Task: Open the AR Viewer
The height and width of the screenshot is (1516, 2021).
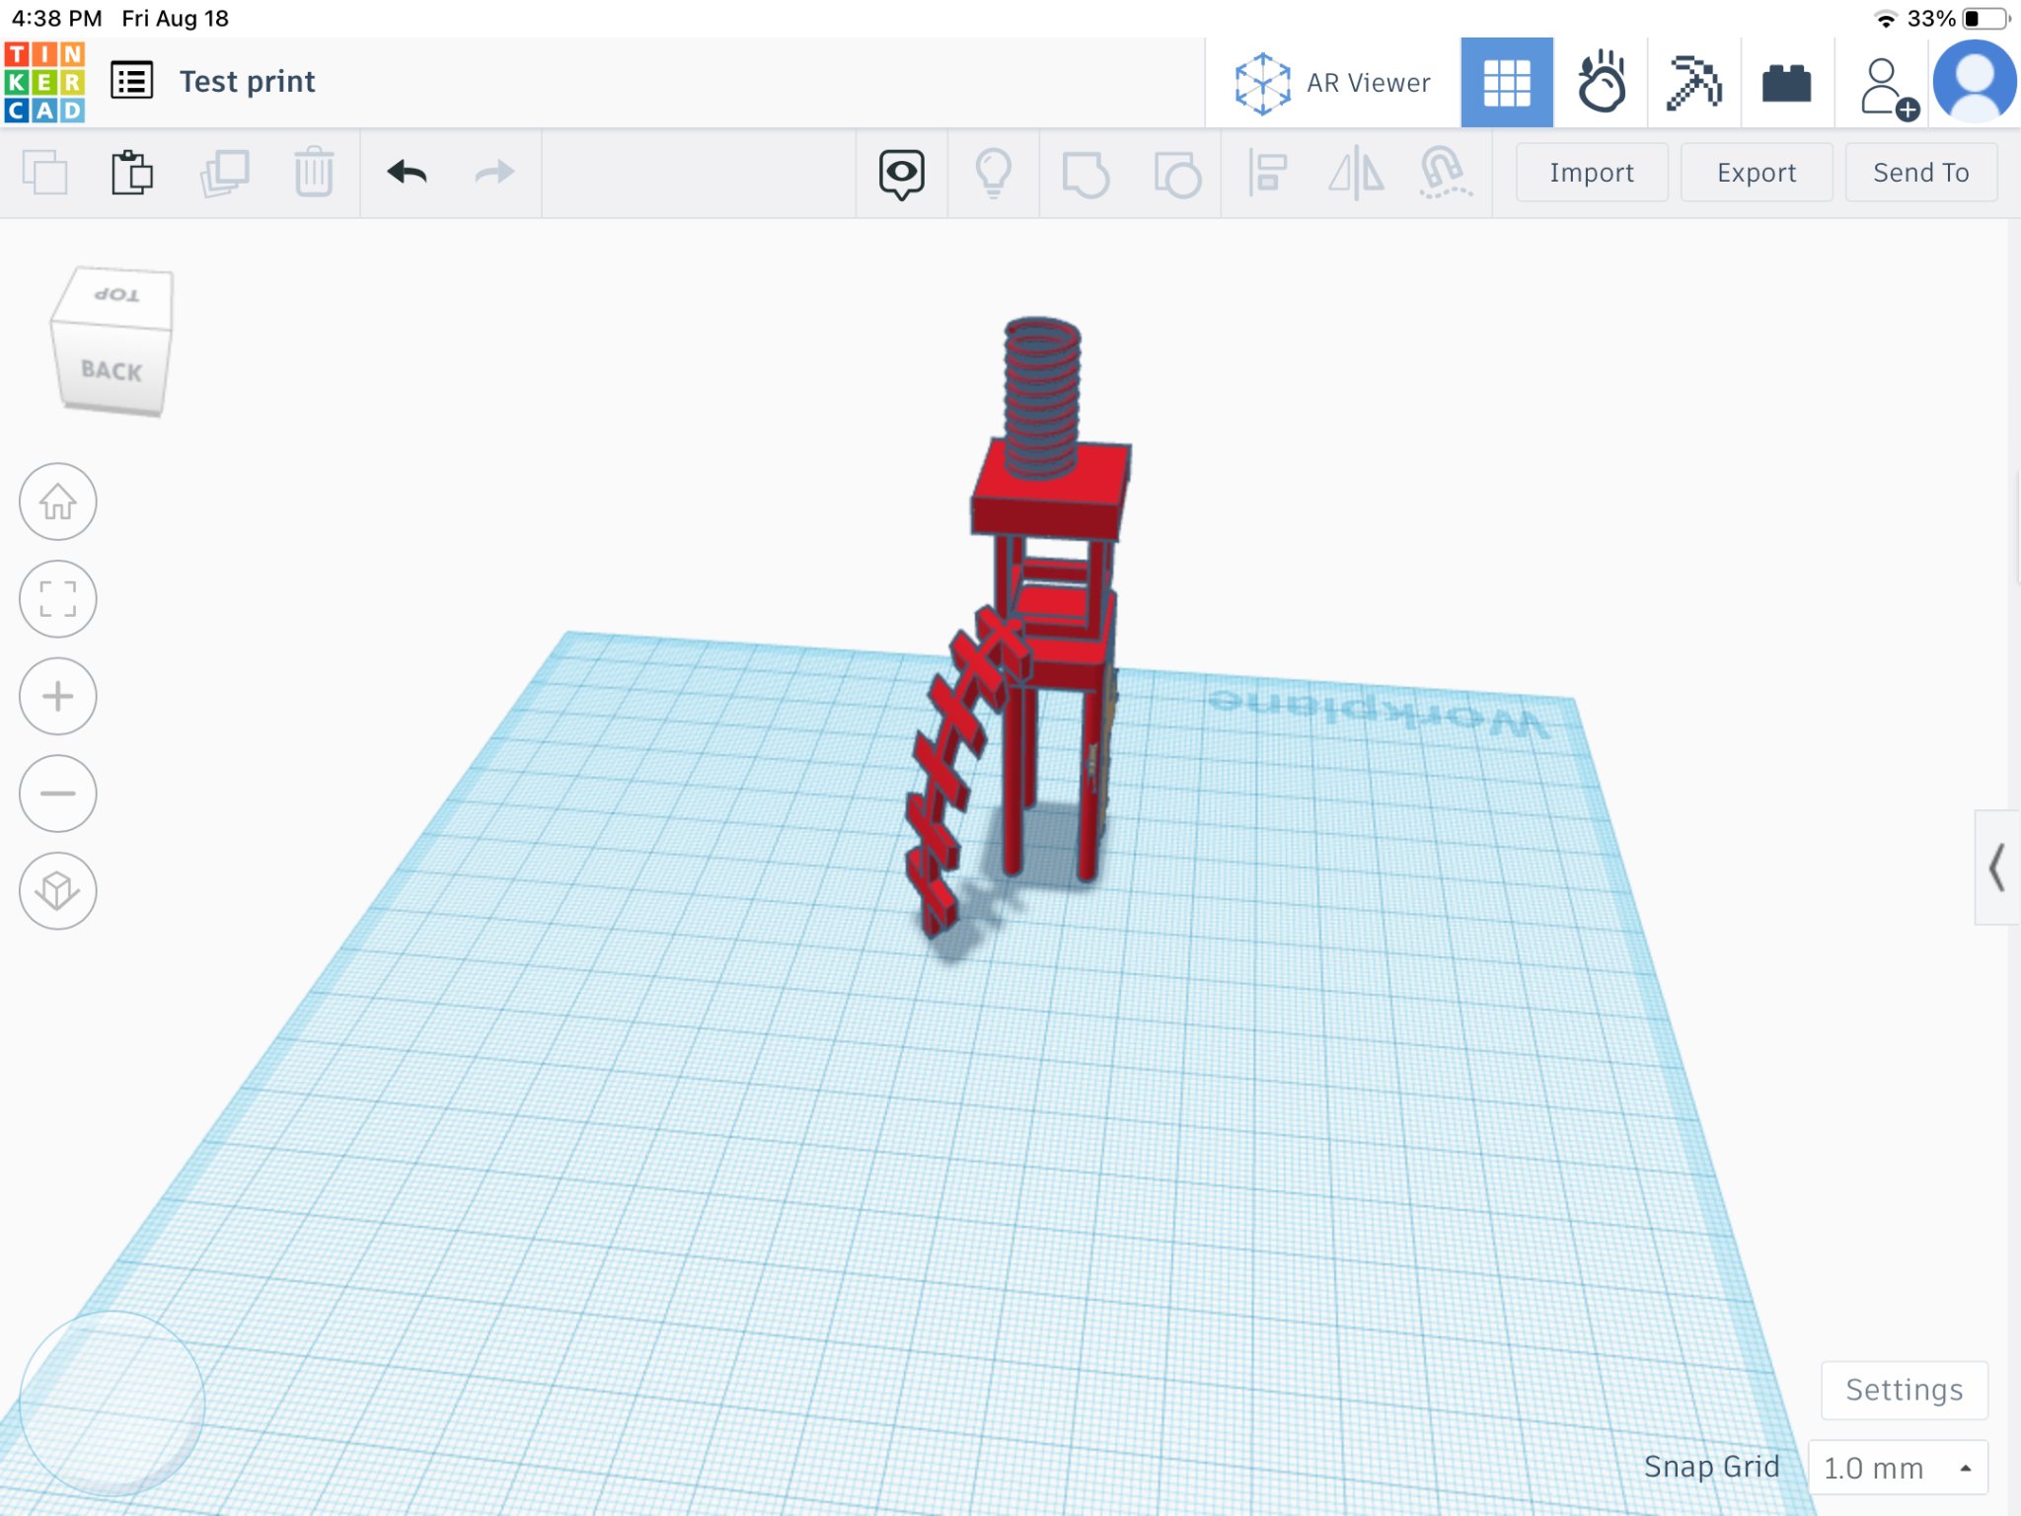Action: click(1332, 82)
